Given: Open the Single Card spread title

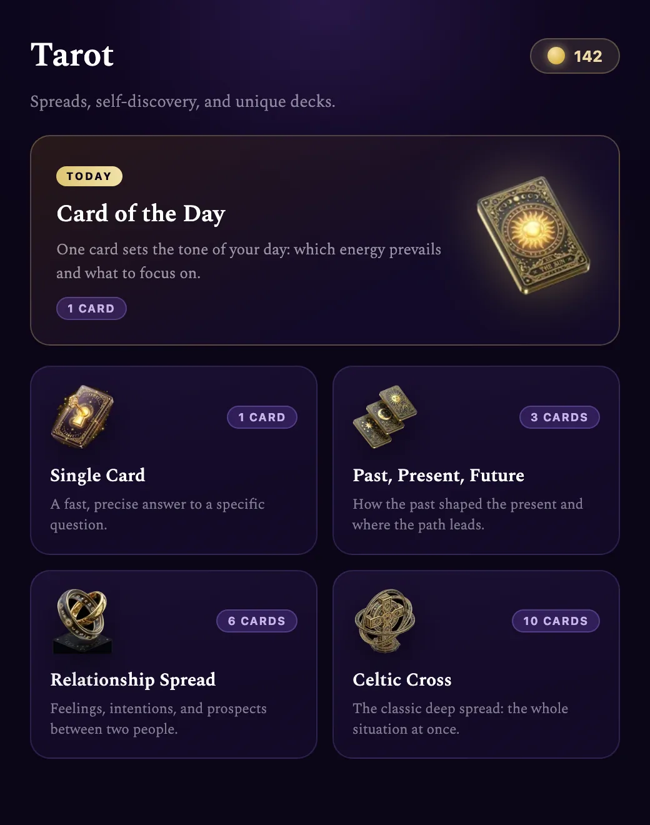Looking at the screenshot, I should (x=97, y=475).
